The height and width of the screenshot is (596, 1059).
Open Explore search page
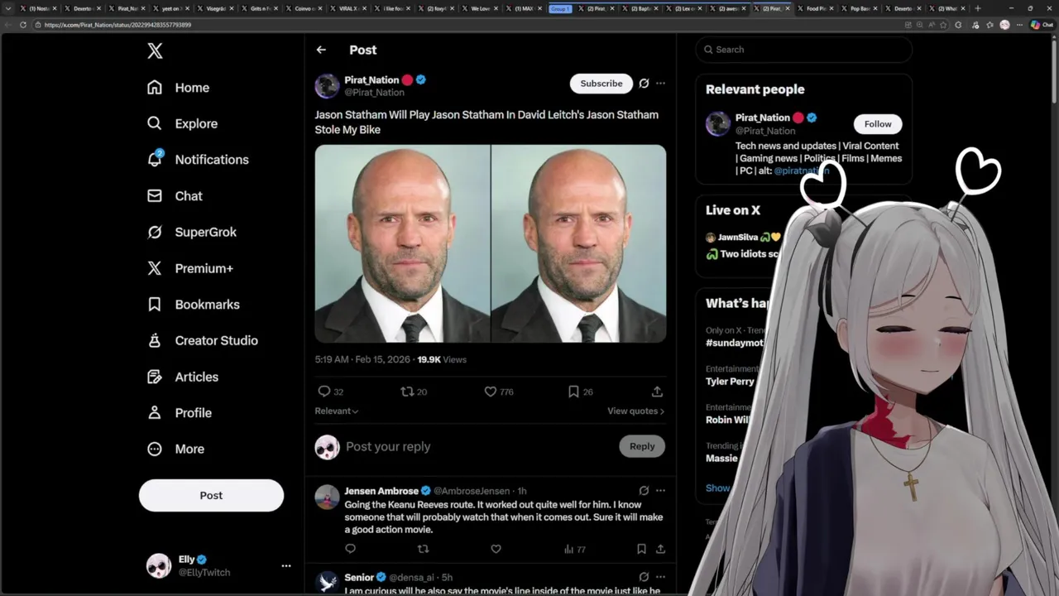(x=182, y=123)
